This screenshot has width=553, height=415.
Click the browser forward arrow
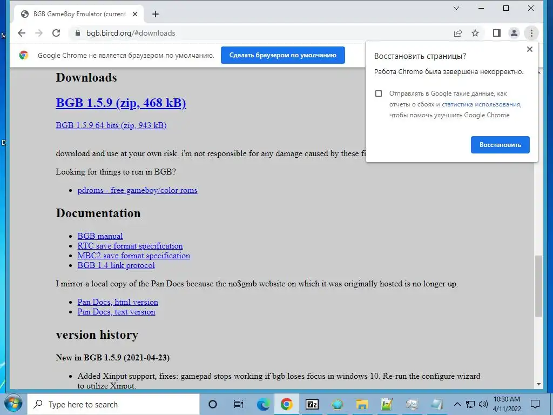39,33
